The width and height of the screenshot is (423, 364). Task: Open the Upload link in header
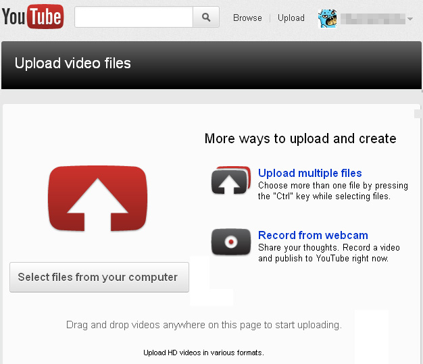[x=291, y=18]
